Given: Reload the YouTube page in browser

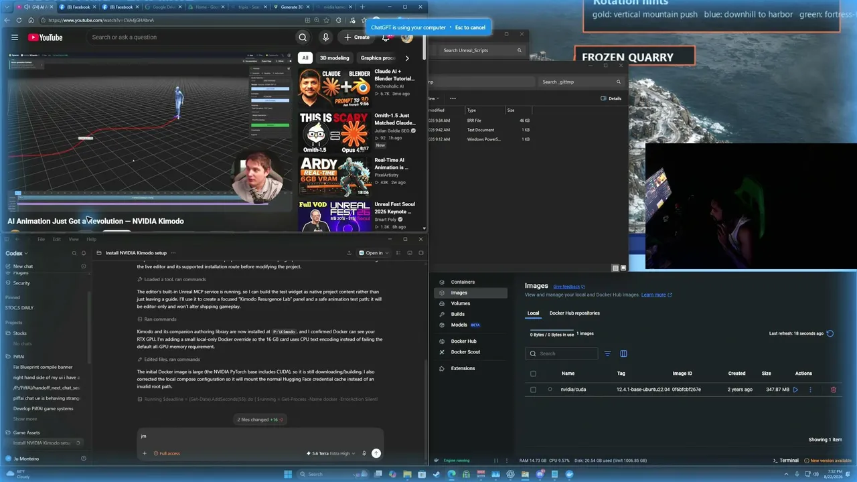Looking at the screenshot, I should point(19,20).
